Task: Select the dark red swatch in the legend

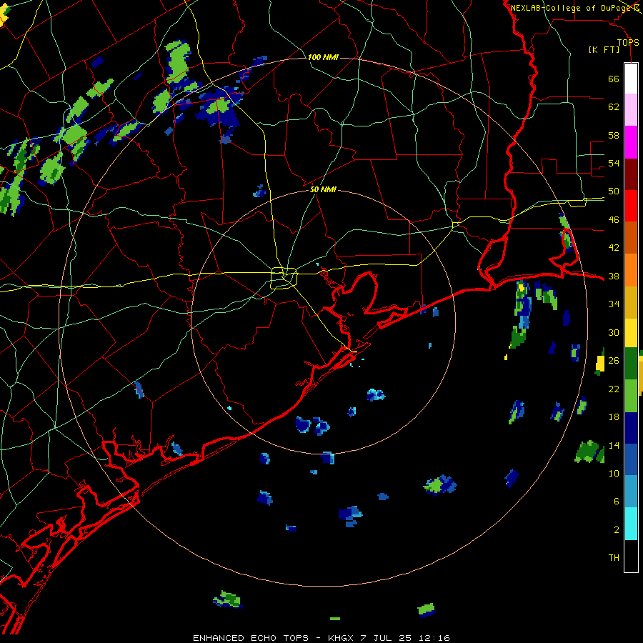Action: [631, 174]
